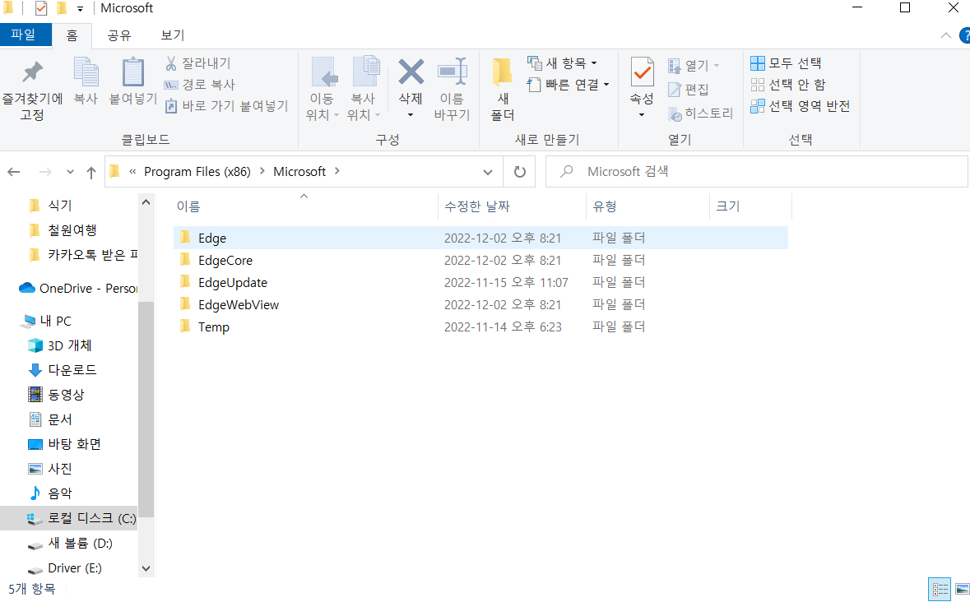The width and height of the screenshot is (970, 602).
Task: Open recent locations dropdown chevron
Action: pos(70,172)
